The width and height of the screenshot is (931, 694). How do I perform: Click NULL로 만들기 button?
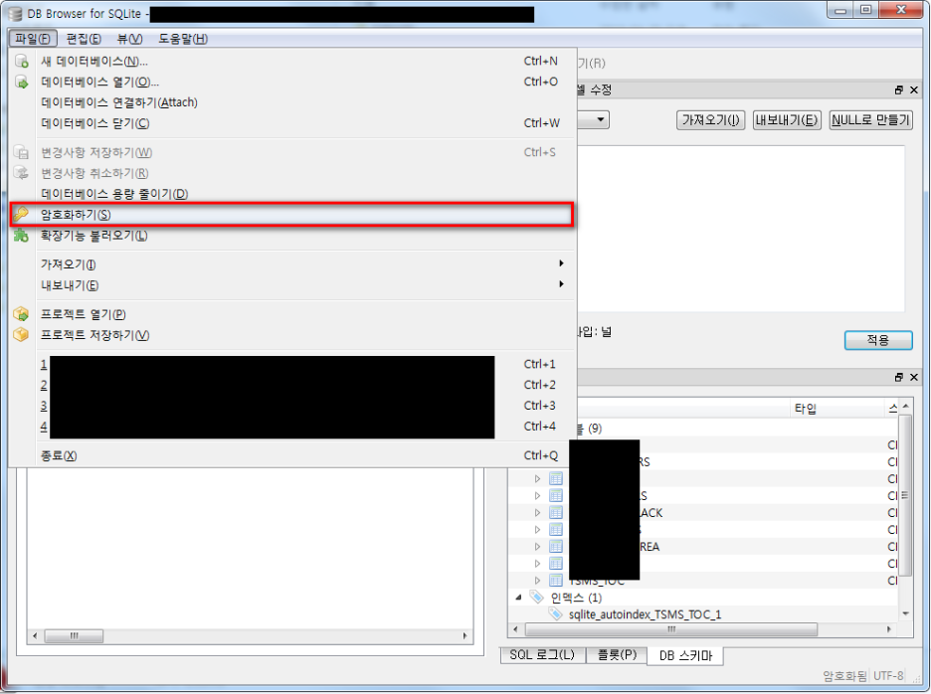[x=870, y=120]
